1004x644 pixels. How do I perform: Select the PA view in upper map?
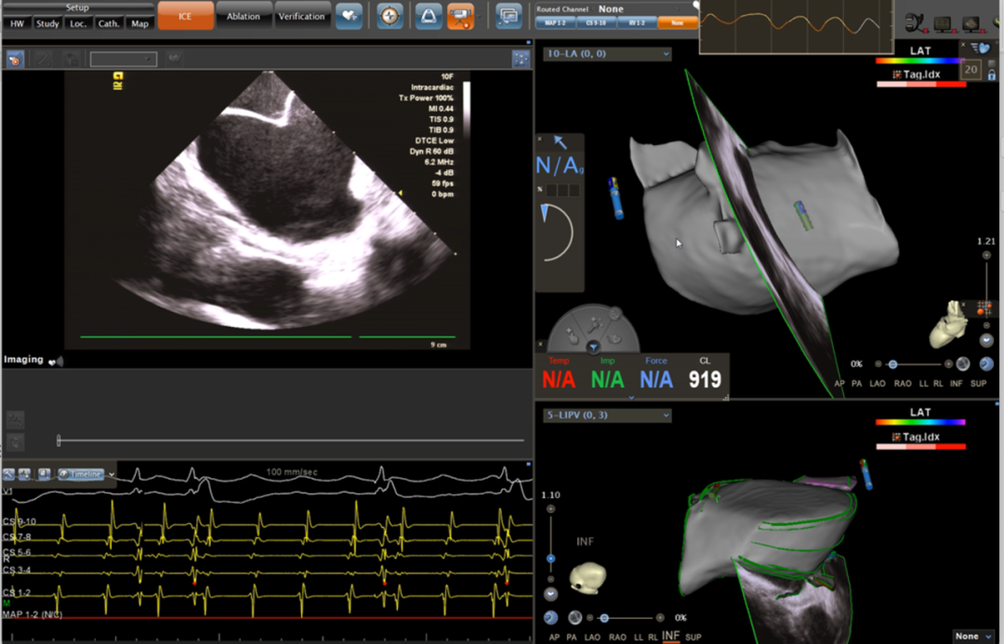(857, 384)
